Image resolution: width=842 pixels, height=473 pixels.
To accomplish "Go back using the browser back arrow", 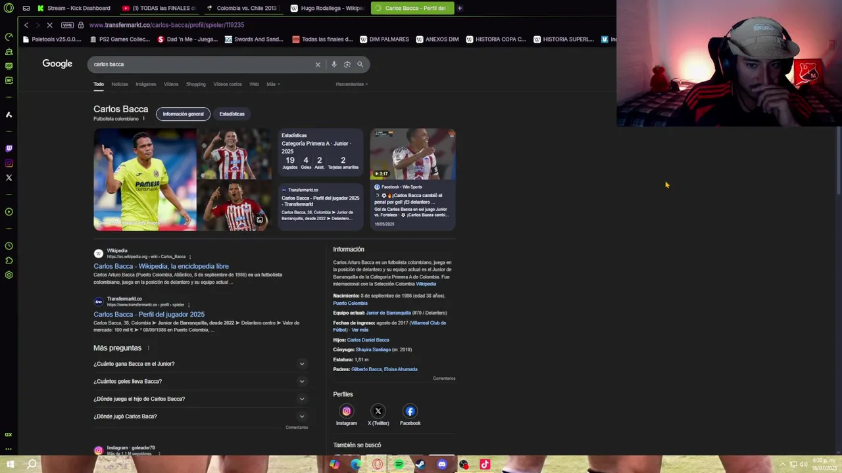I will pos(26,25).
